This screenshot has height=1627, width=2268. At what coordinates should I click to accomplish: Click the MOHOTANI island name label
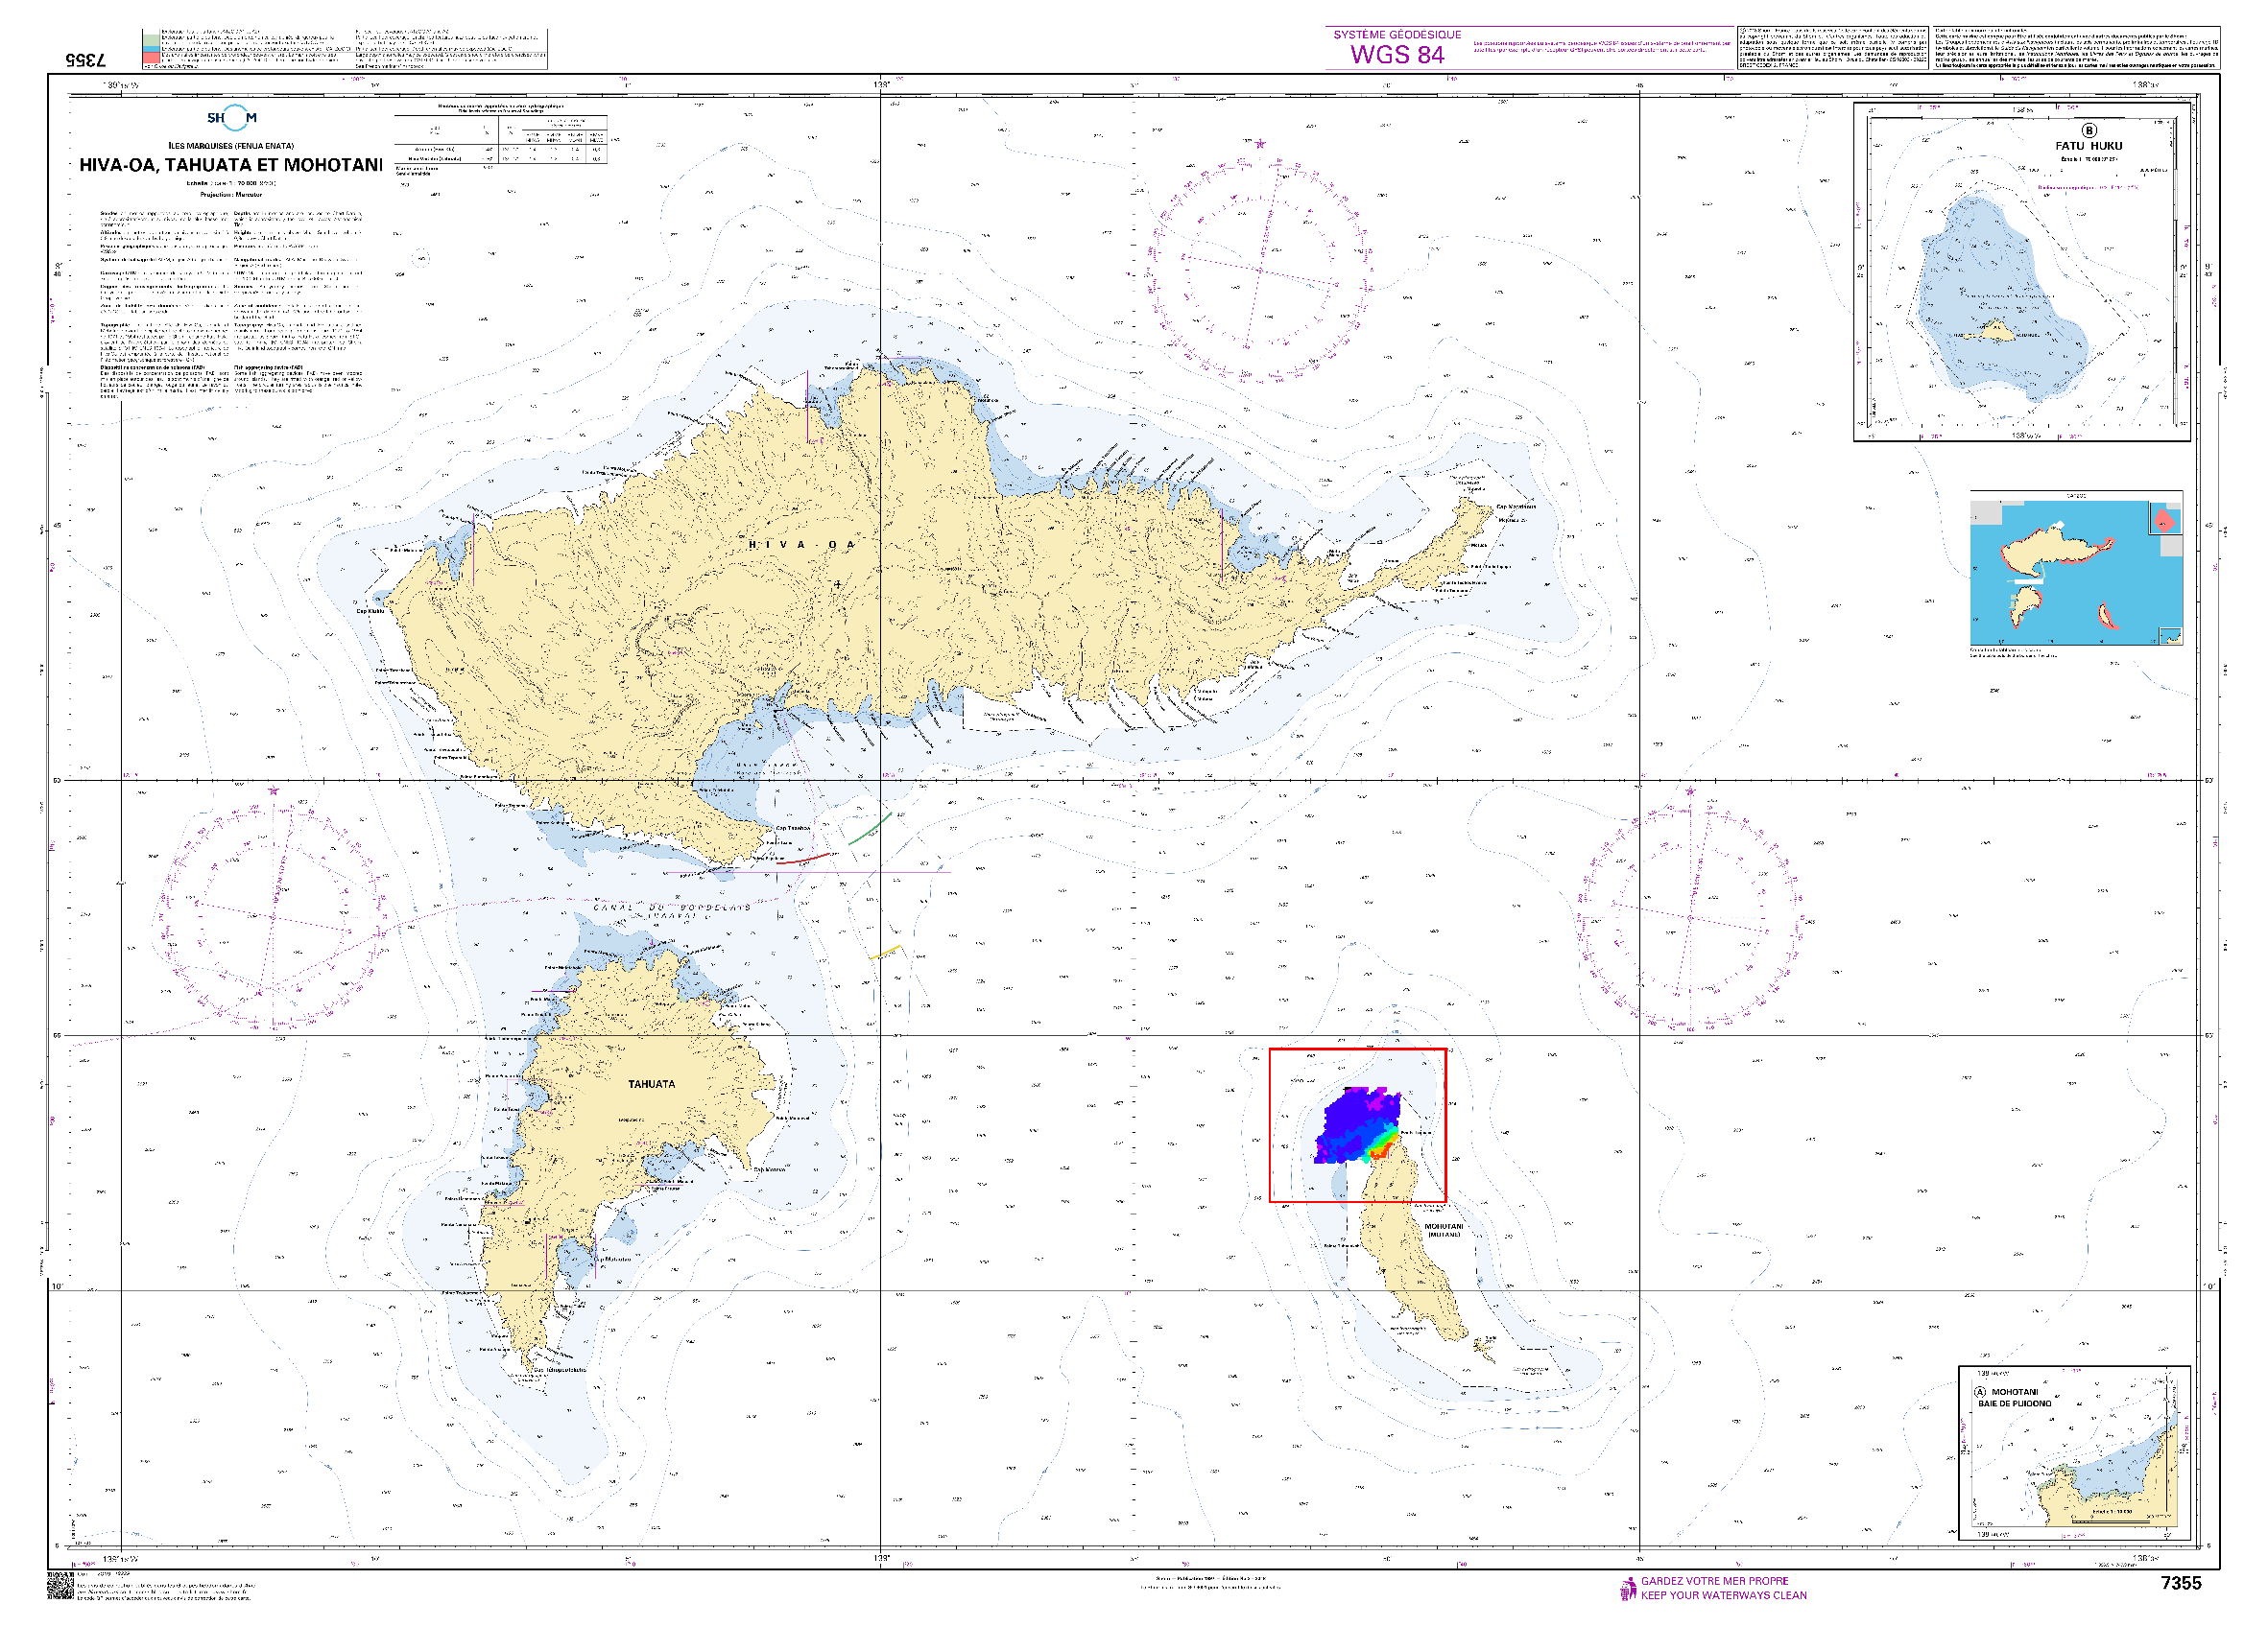pos(1443,1226)
